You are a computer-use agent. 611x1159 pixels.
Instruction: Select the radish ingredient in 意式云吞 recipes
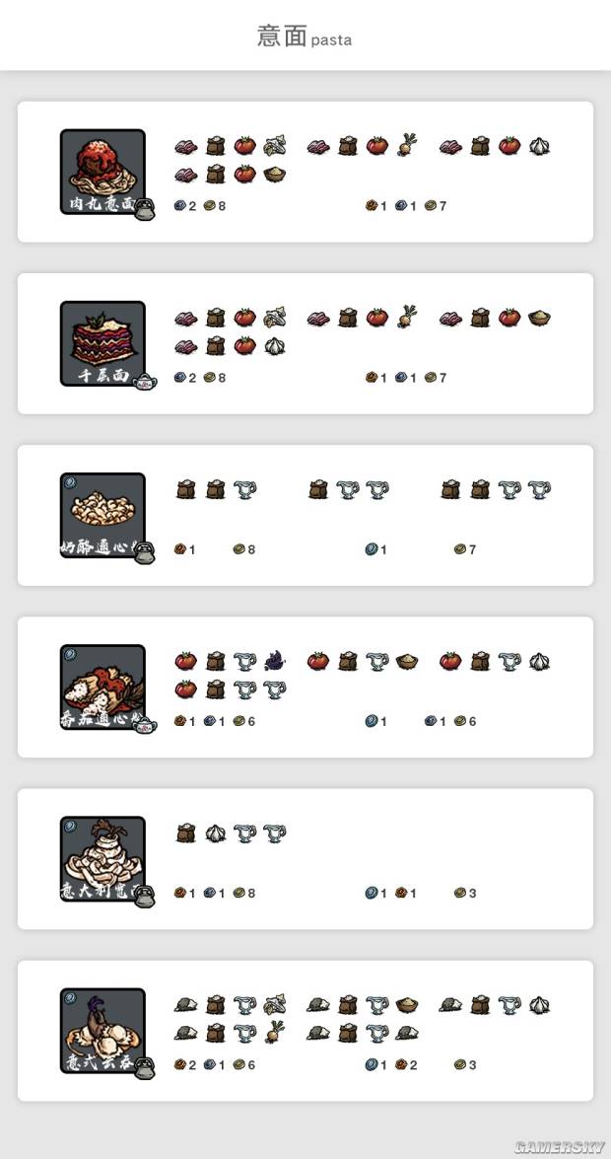[x=274, y=1031]
